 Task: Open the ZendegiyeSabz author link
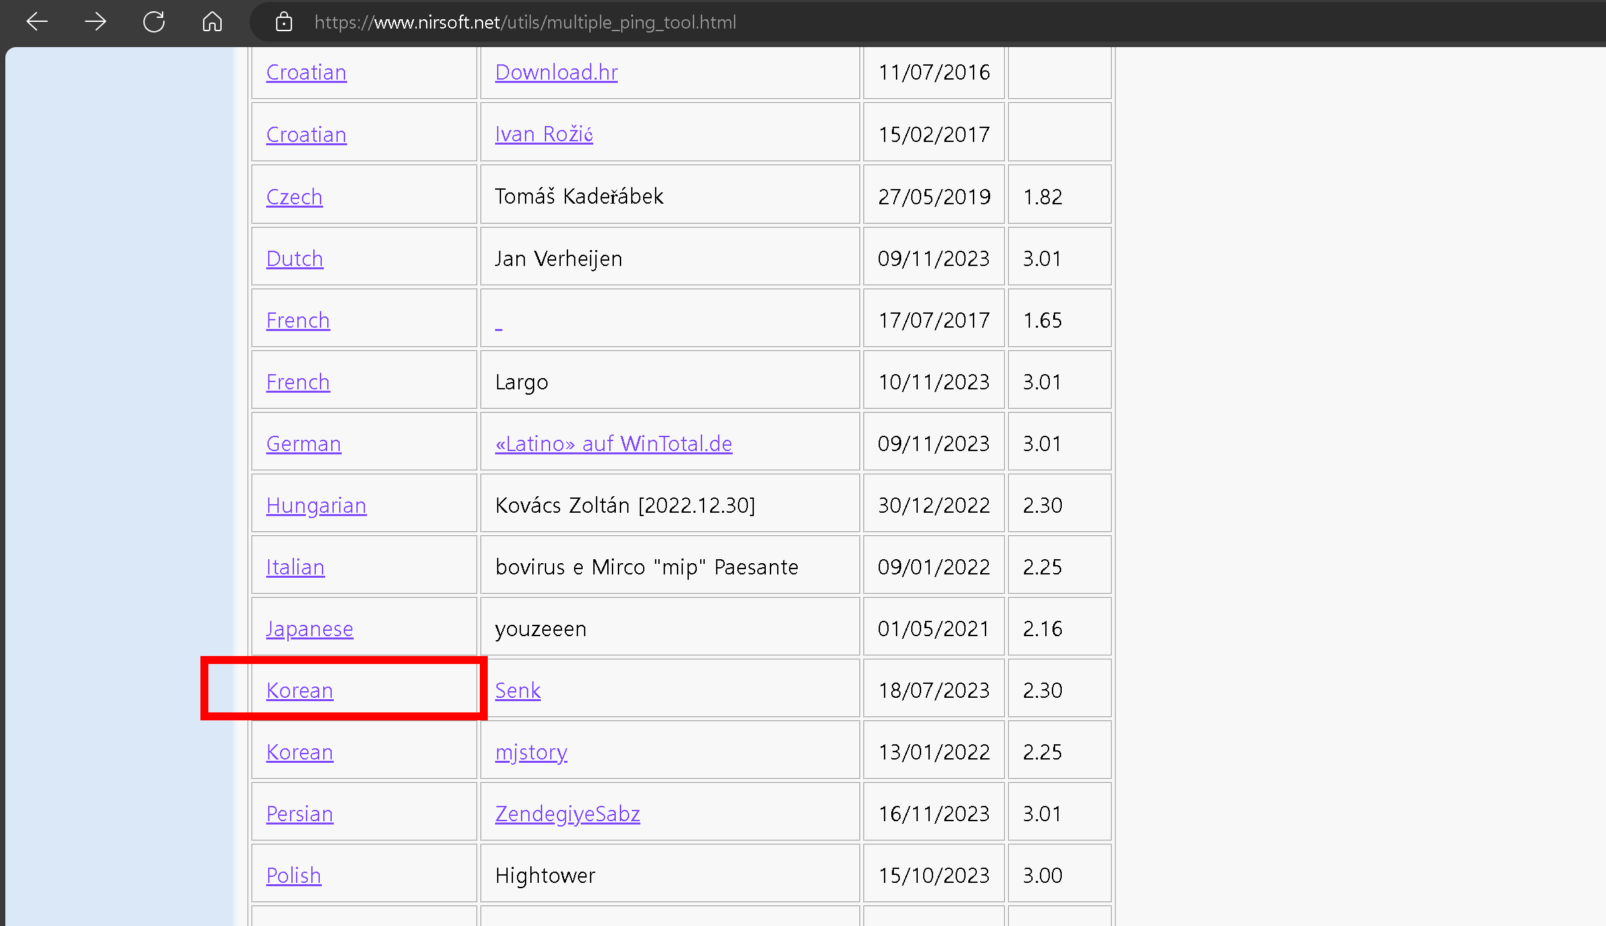[x=567, y=814]
